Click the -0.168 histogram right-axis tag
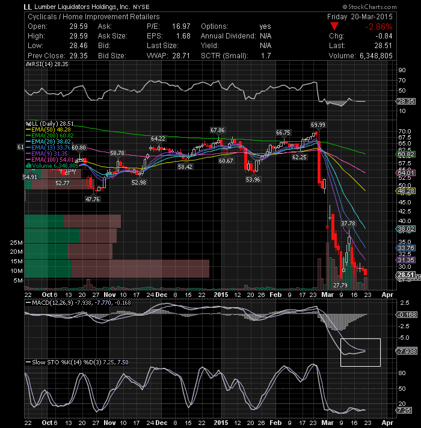The image size is (421, 428). (407, 315)
